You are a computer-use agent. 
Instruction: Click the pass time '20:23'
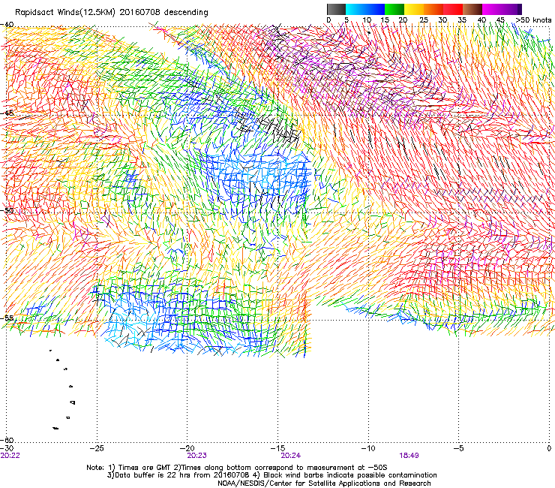196,456
